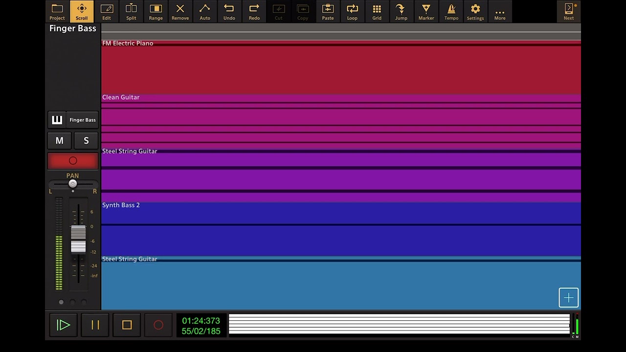Activate the Range selection tool
Image resolution: width=626 pixels, height=352 pixels.
[156, 11]
